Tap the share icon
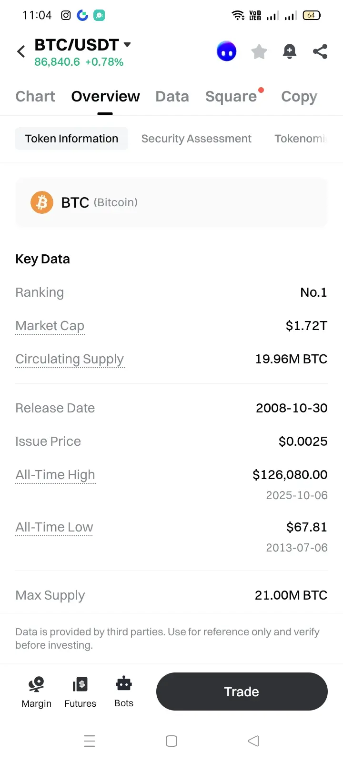The width and height of the screenshot is (343, 762). [320, 51]
